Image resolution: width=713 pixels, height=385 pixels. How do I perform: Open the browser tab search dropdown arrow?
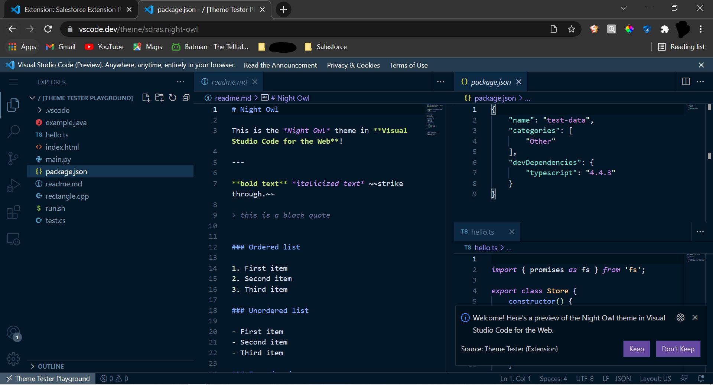[624, 8]
